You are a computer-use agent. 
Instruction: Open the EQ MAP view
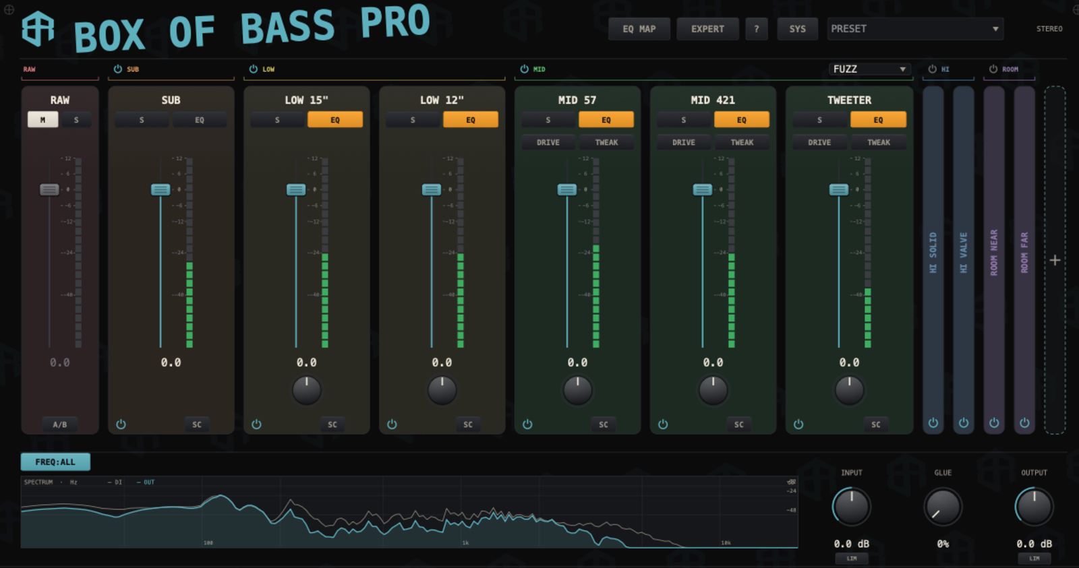pos(639,29)
